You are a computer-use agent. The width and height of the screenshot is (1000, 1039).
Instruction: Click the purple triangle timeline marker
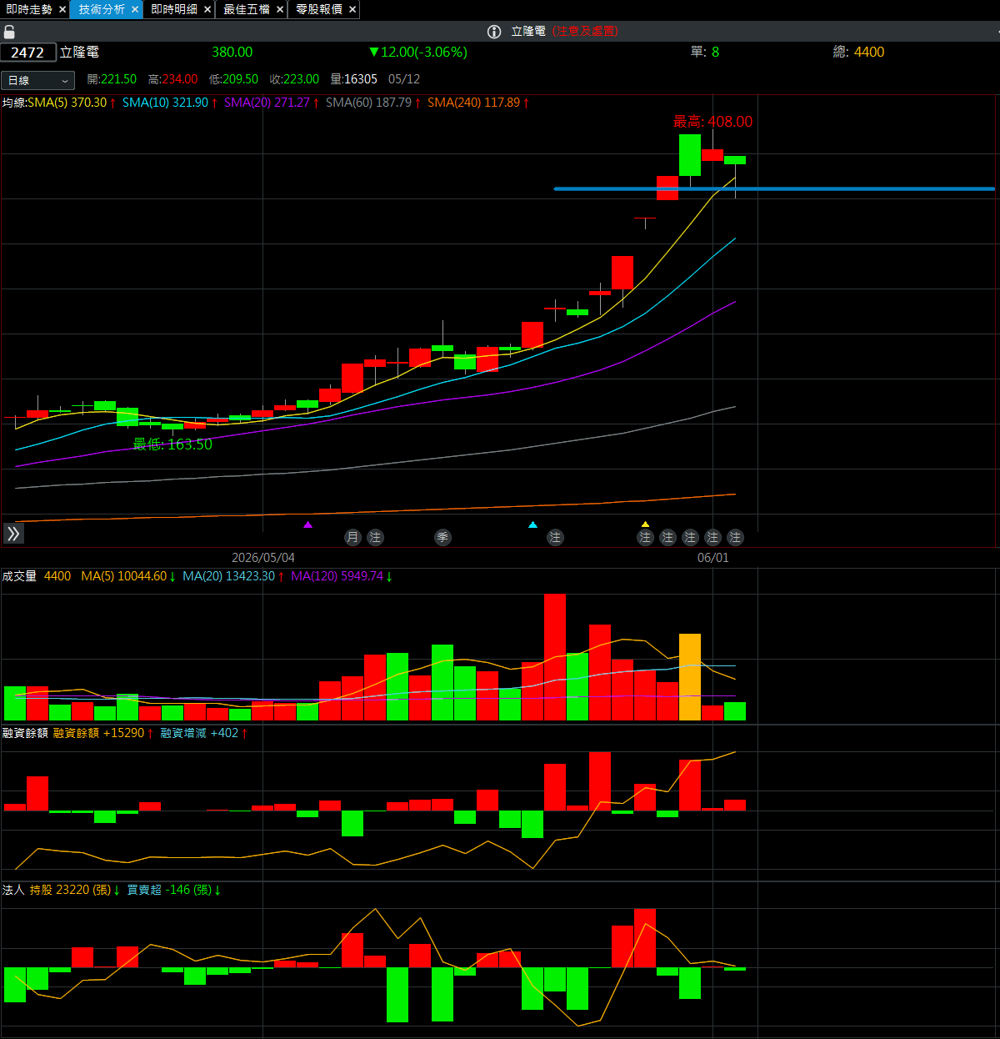[x=308, y=525]
